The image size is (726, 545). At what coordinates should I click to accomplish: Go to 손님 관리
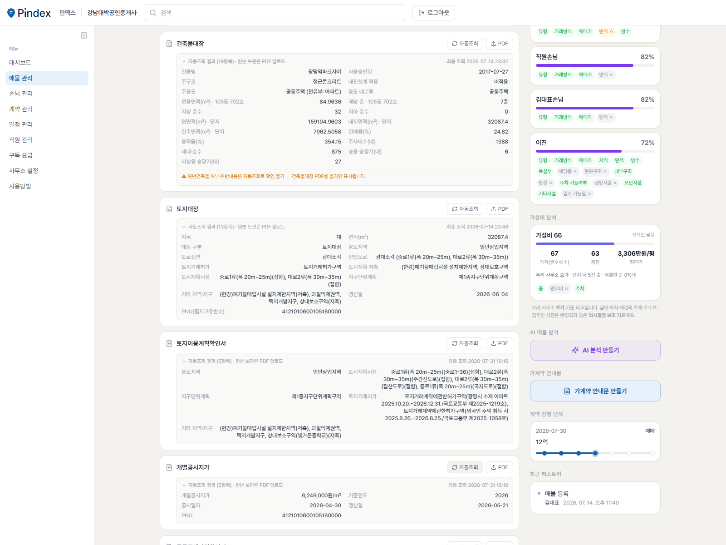(x=47, y=94)
